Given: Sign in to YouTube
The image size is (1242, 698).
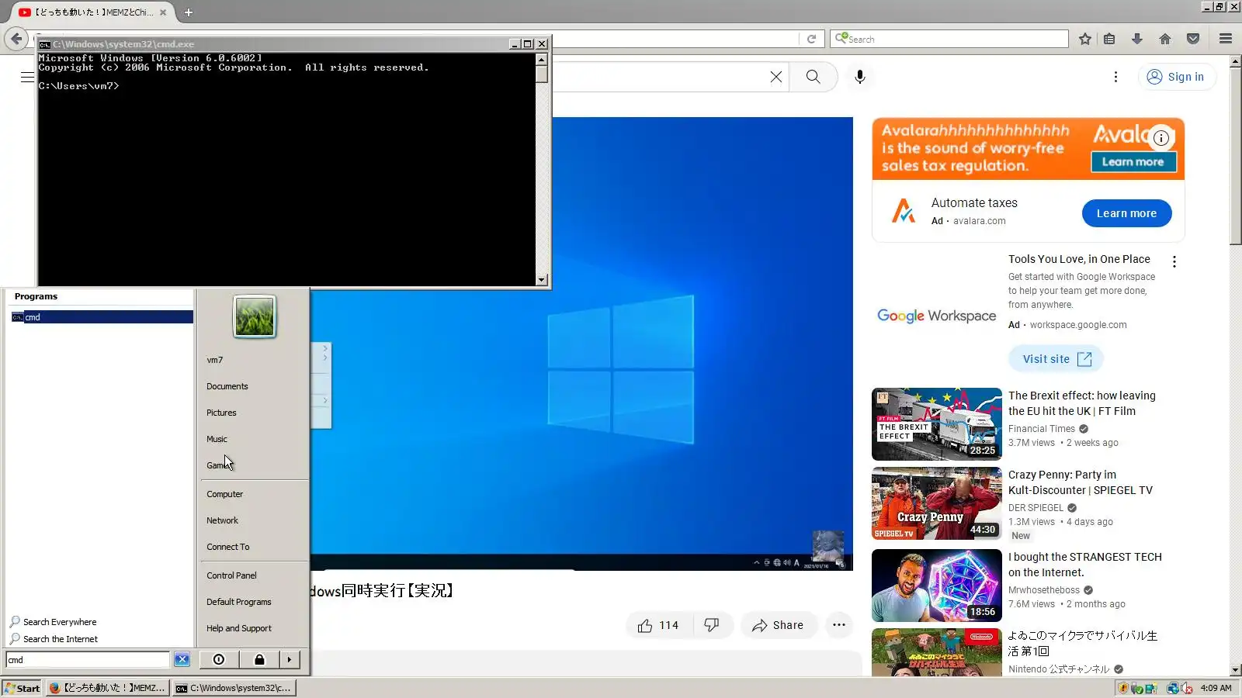Looking at the screenshot, I should point(1176,77).
